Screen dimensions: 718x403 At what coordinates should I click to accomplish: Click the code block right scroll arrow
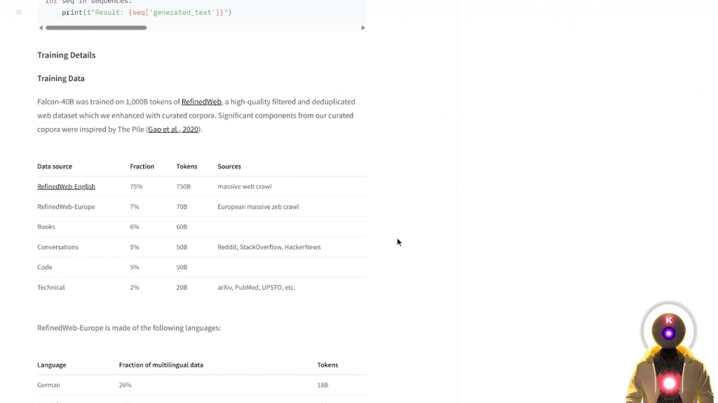(x=363, y=28)
